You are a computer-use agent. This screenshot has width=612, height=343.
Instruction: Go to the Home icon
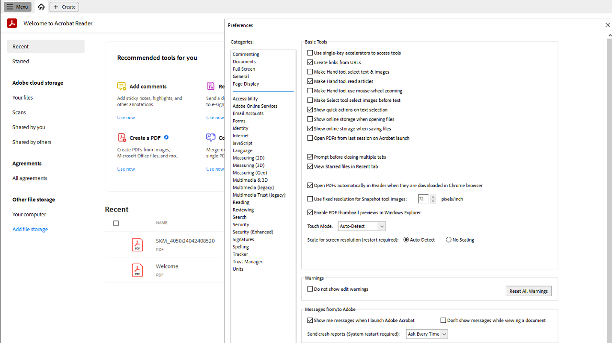pyautogui.click(x=41, y=7)
